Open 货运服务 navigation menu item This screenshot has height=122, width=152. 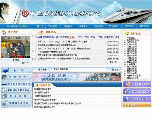tap(68, 26)
